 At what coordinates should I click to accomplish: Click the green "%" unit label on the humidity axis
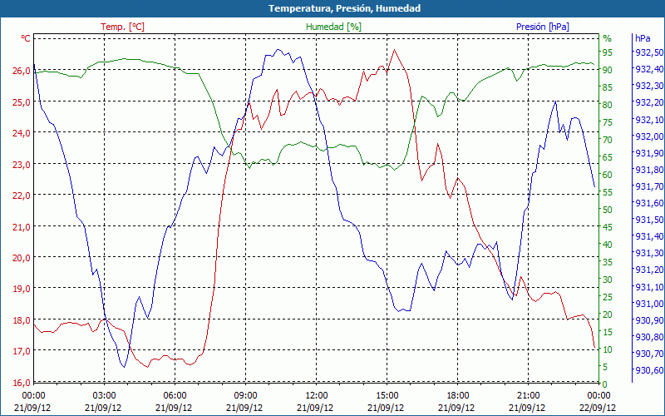608,38
